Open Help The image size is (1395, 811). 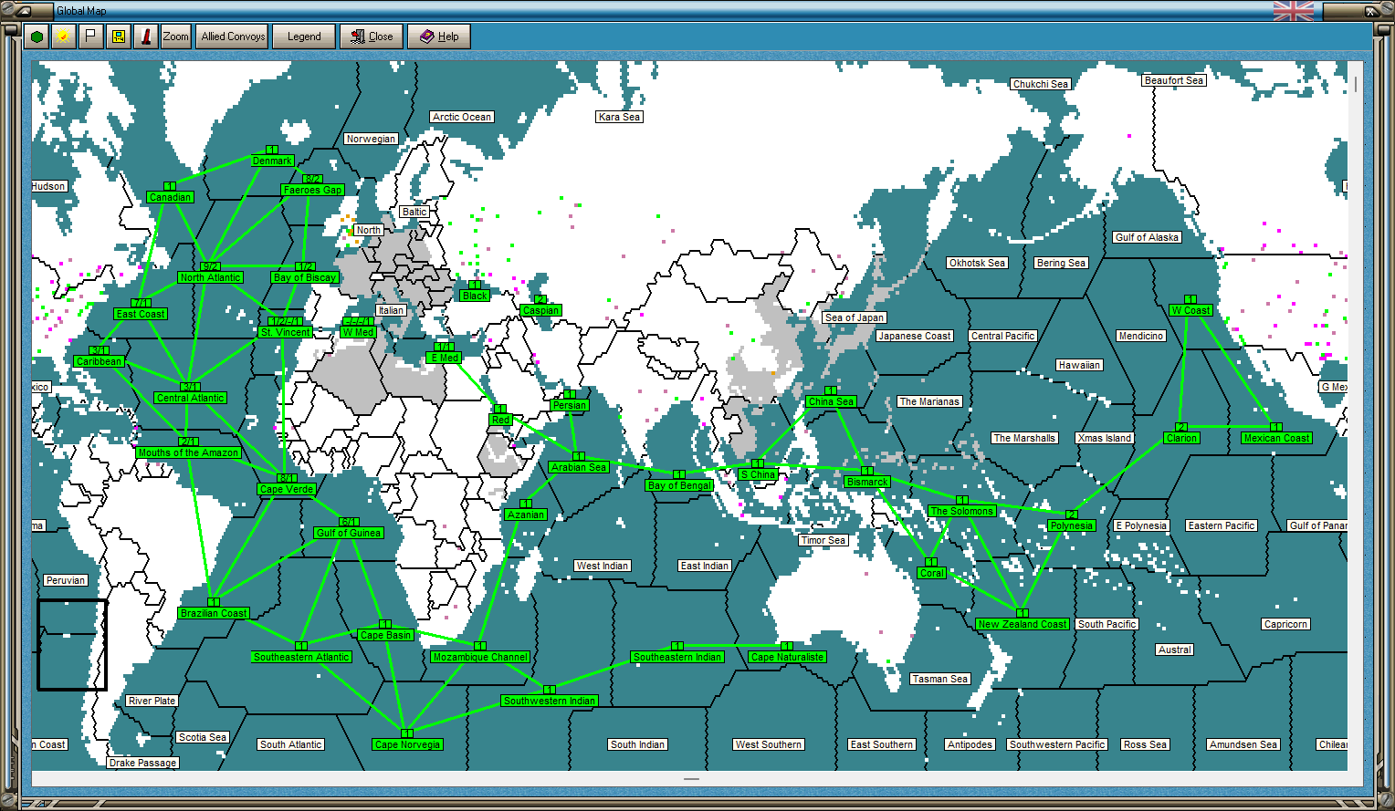439,36
